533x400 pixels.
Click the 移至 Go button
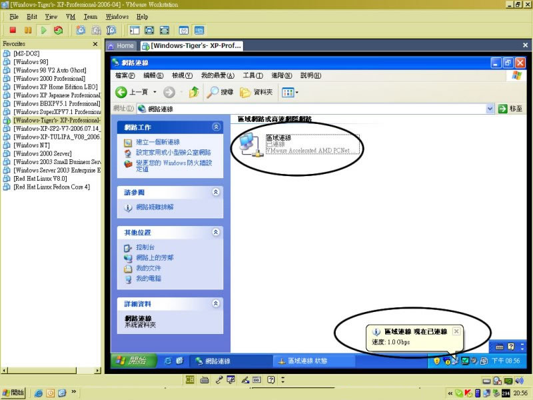[510, 109]
